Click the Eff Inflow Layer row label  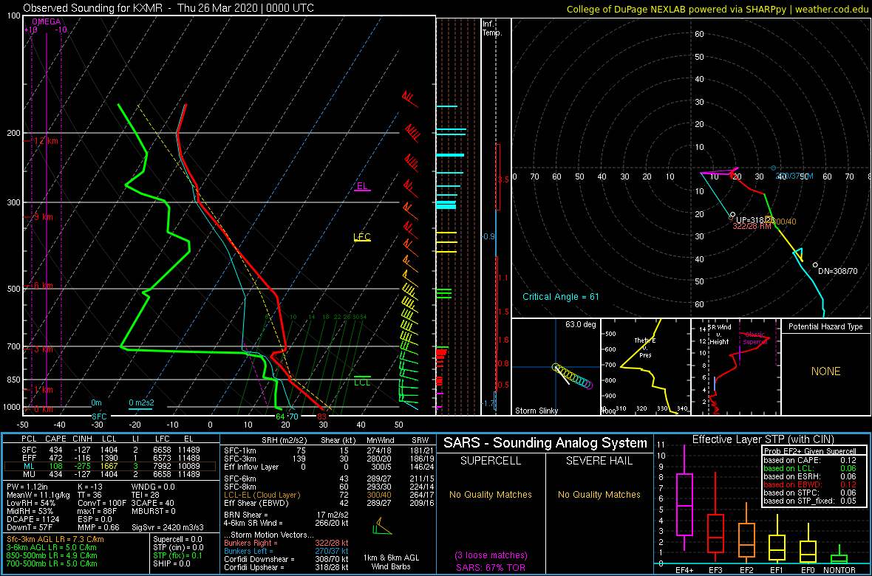[251, 465]
